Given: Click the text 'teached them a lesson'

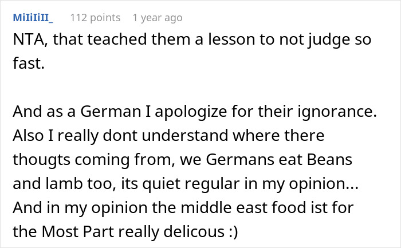Looking at the screenshot, I should pyautogui.click(x=129, y=41).
